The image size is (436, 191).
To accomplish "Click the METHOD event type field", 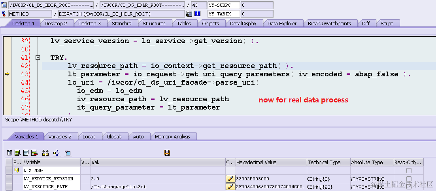I will [30, 13].
